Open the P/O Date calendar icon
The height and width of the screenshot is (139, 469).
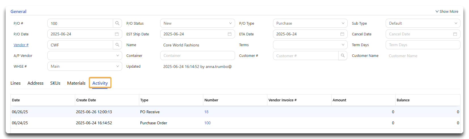point(117,34)
